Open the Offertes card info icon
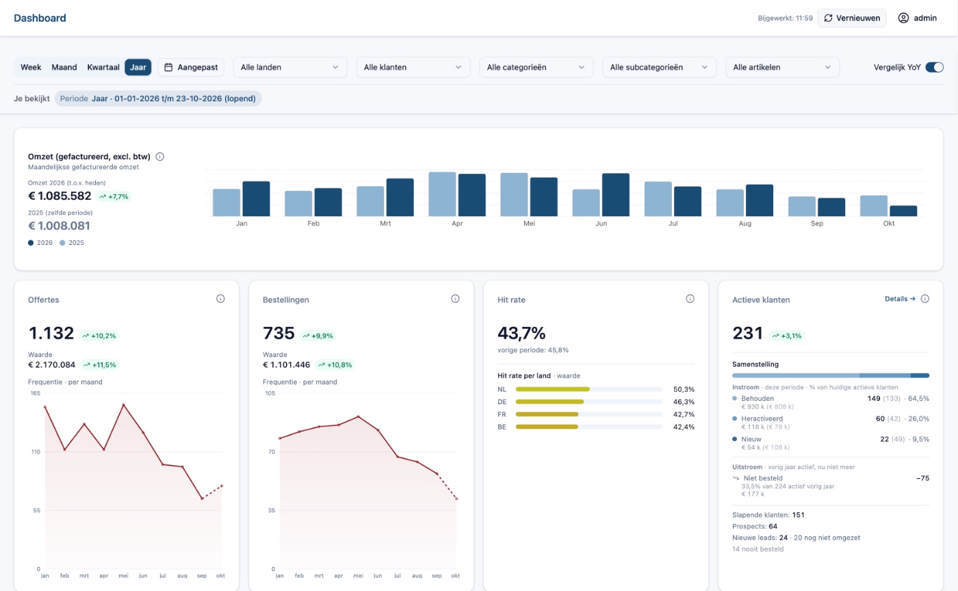Screen dimensions: 958x591 pos(220,299)
